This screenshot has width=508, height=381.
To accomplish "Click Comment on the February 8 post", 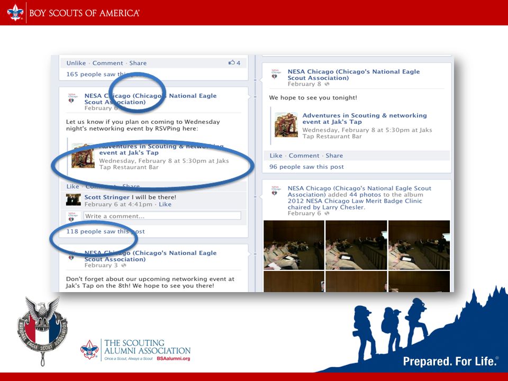I will click(x=304, y=156).
